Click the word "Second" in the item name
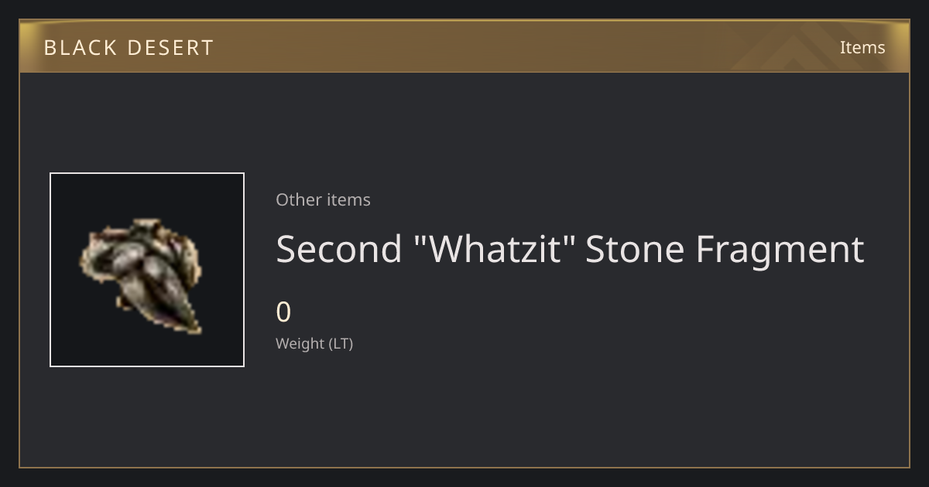 click(339, 249)
